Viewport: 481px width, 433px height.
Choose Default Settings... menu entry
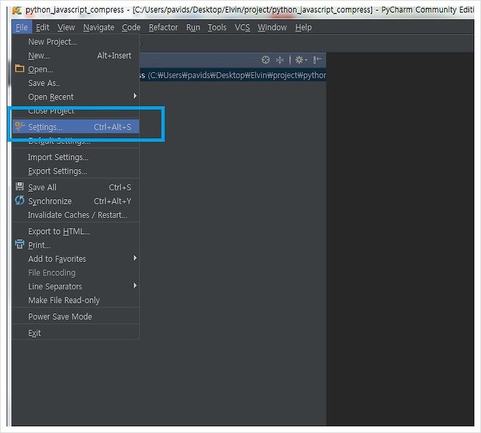(x=75, y=140)
